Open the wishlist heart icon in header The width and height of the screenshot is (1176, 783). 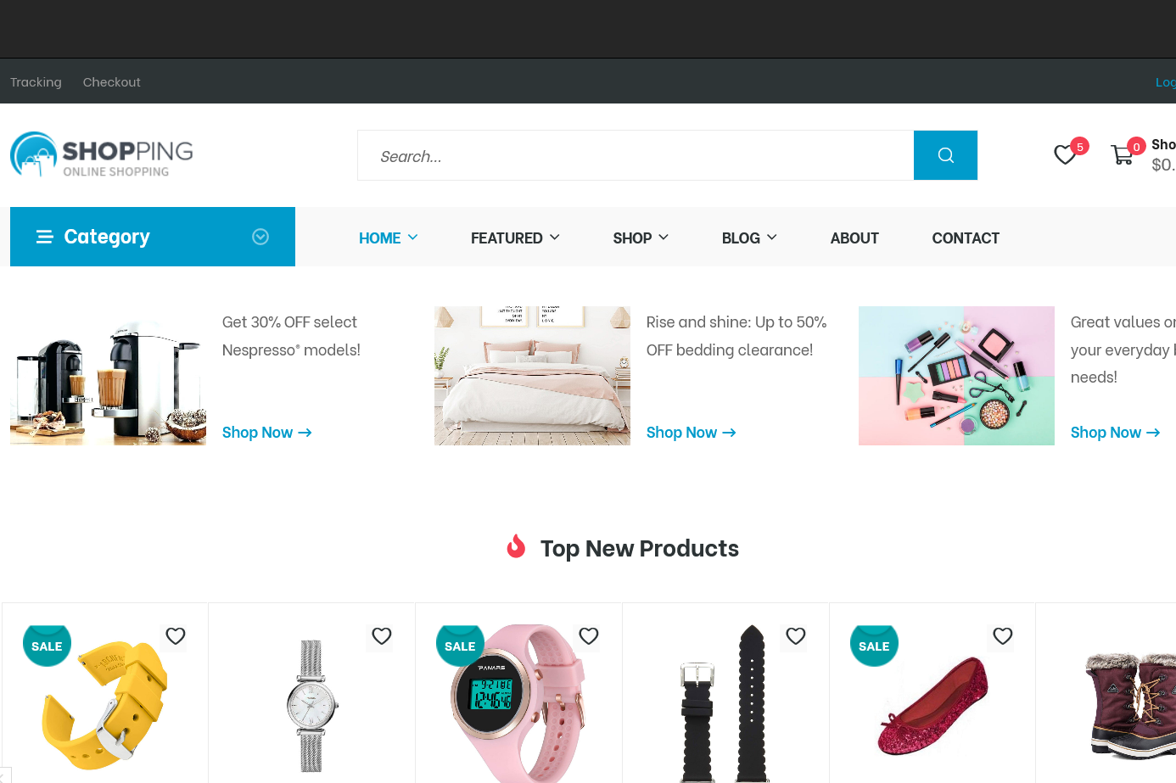pyautogui.click(x=1065, y=154)
